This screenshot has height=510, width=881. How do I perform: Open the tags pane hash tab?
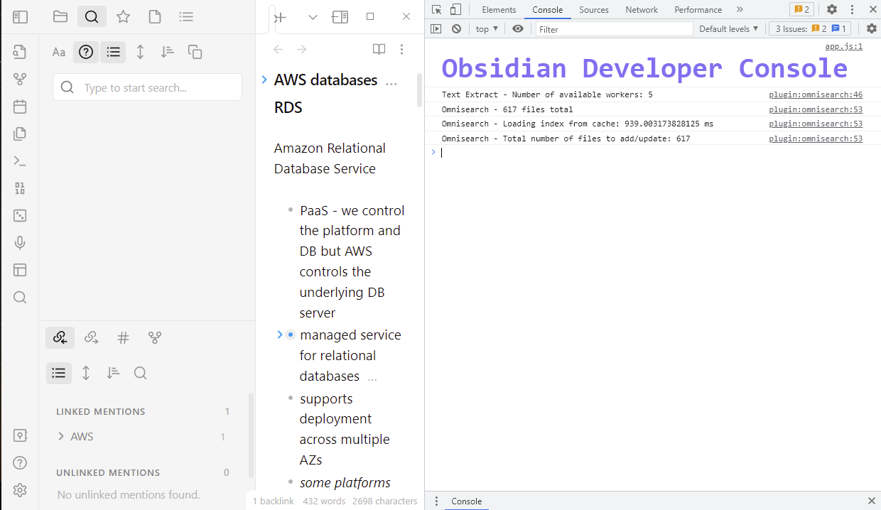click(x=123, y=337)
